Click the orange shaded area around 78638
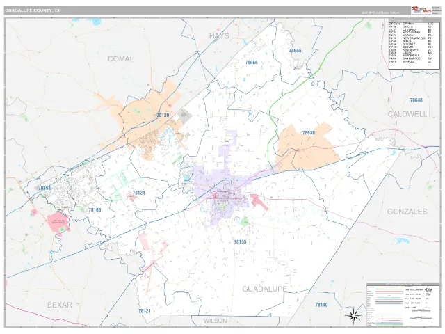The height and width of the screenshot is (334, 445). click(308, 148)
